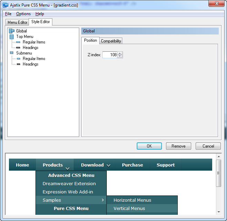The image size is (227, 221).
Task: Select Regular Items under Top Menu
Action: pos(34,42)
